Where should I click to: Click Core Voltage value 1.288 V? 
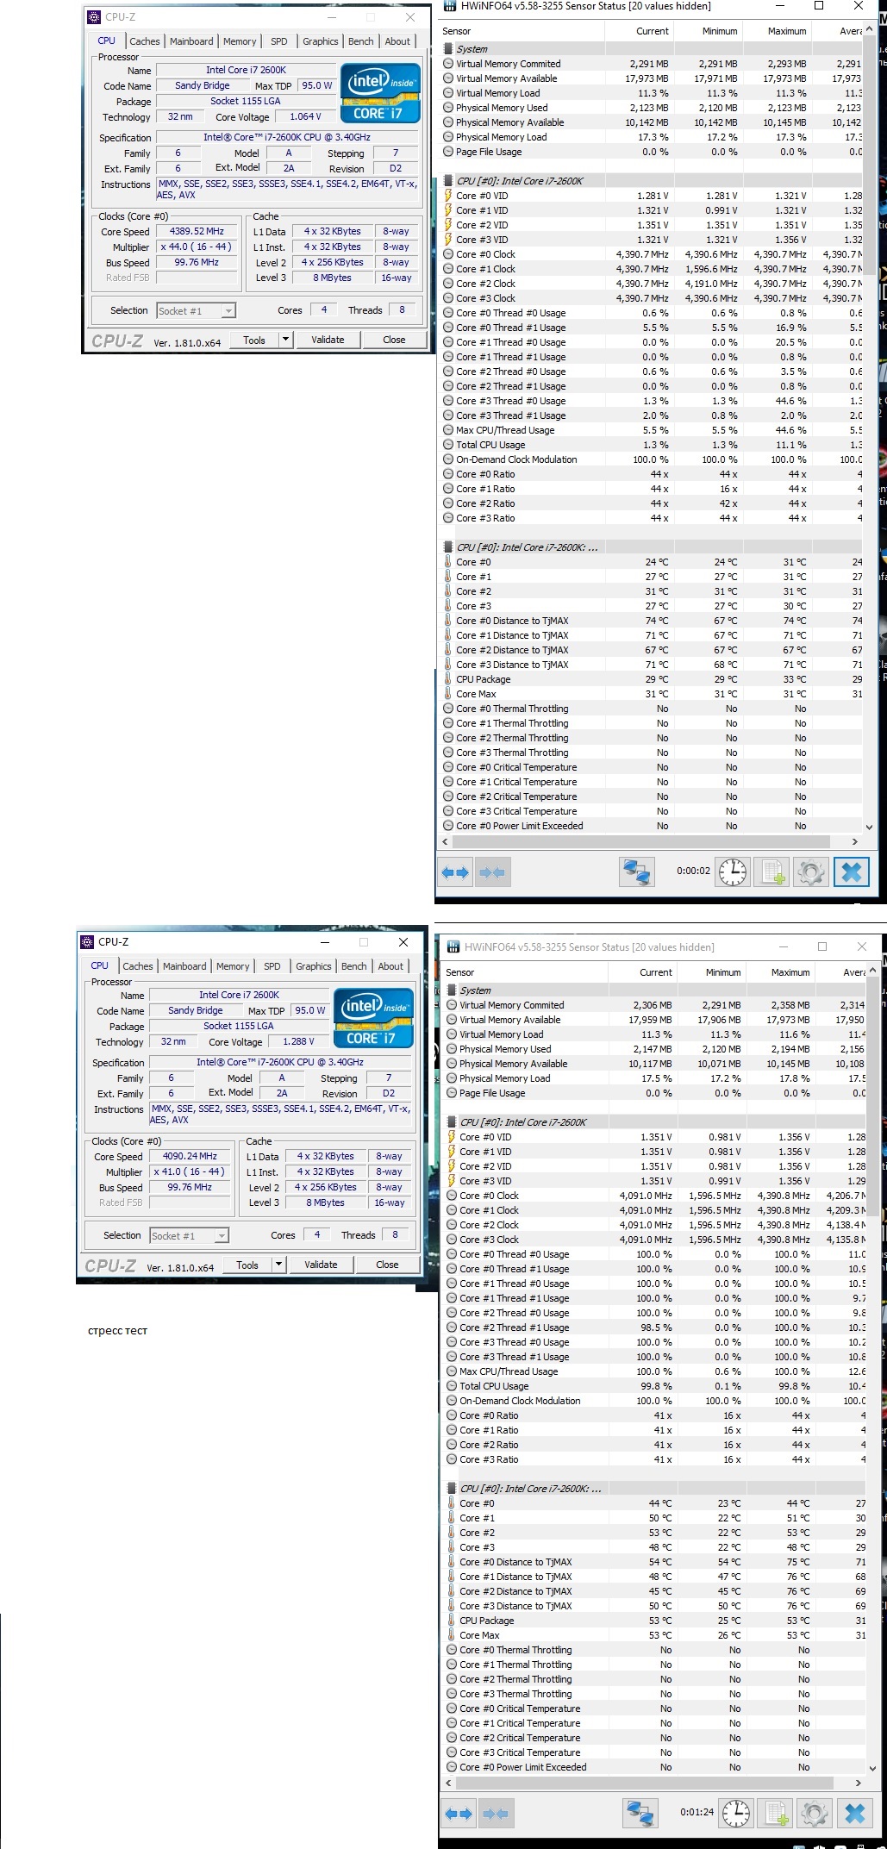(298, 1041)
